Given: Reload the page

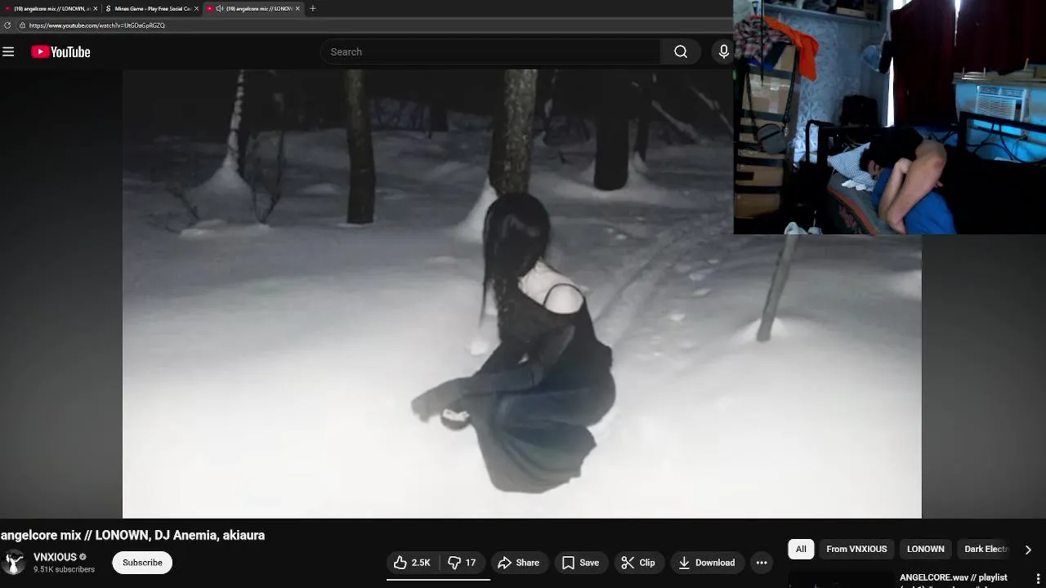Looking at the screenshot, I should 7,25.
